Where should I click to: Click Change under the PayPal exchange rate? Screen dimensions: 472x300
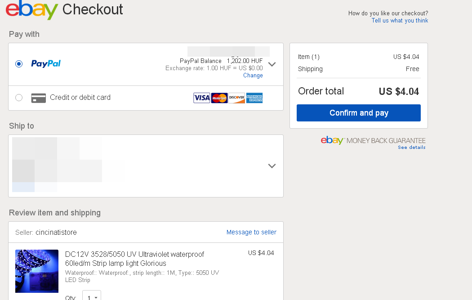(253, 76)
